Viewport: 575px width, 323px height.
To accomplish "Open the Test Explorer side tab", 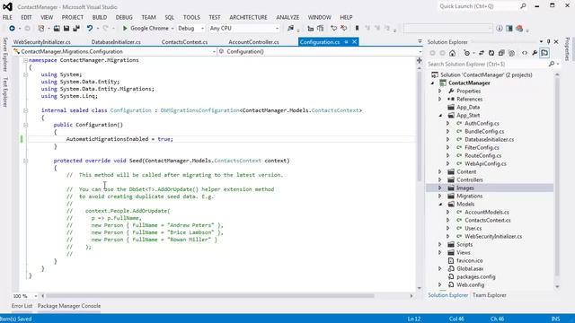I will [4, 92].
